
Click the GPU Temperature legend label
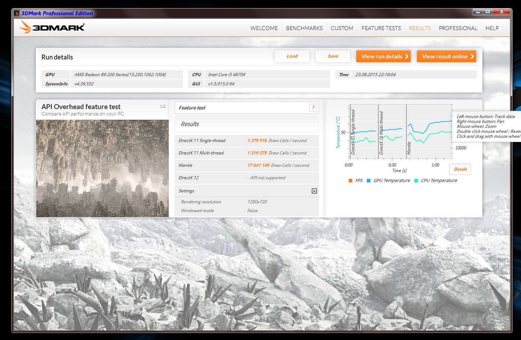[392, 181]
